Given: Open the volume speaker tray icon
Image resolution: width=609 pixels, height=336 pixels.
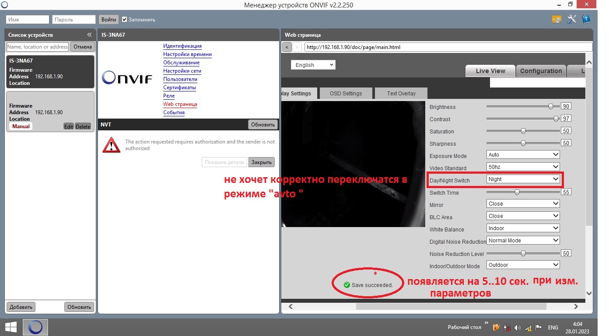Looking at the screenshot, I should [x=518, y=327].
